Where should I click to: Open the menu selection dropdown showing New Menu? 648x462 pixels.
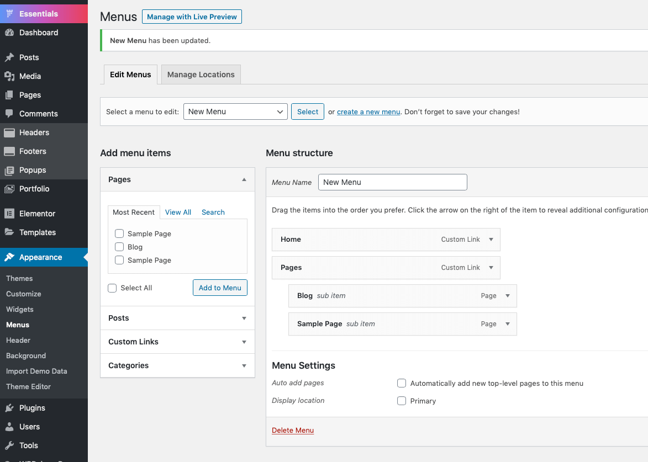[235, 111]
